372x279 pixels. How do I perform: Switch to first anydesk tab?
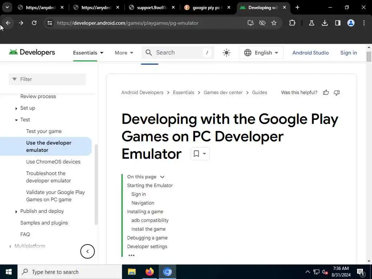41,8
